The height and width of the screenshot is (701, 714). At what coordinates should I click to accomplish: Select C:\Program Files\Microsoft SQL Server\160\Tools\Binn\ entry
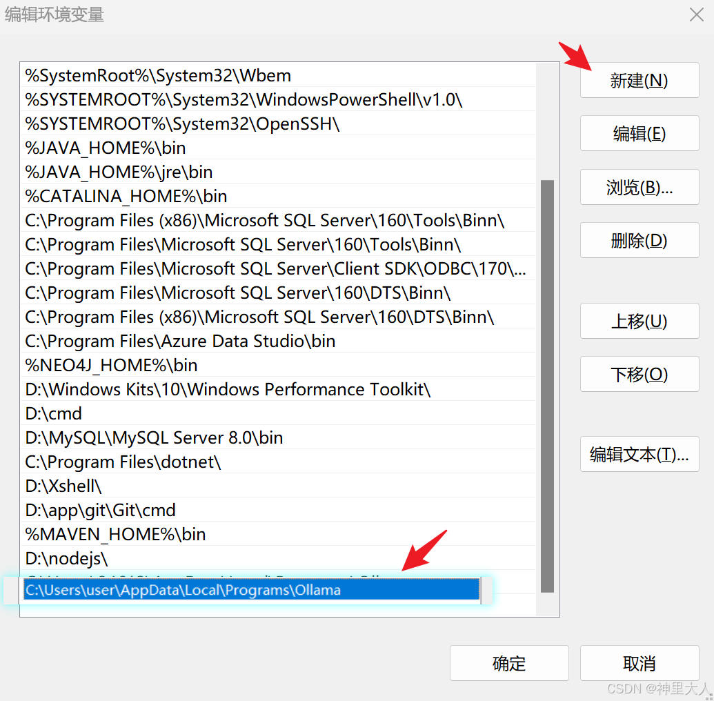pyautogui.click(x=278, y=244)
